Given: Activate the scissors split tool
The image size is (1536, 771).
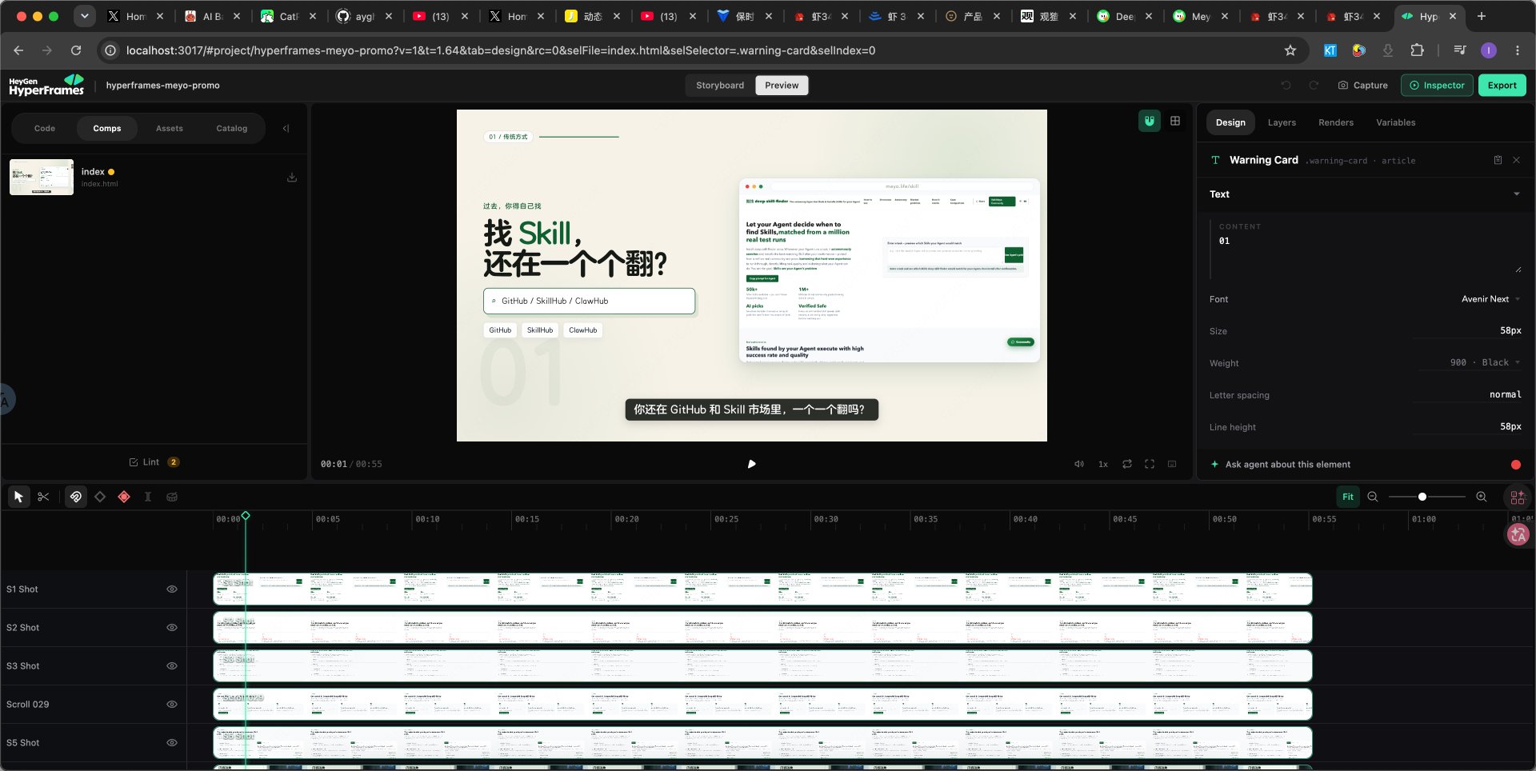Looking at the screenshot, I should 43,497.
